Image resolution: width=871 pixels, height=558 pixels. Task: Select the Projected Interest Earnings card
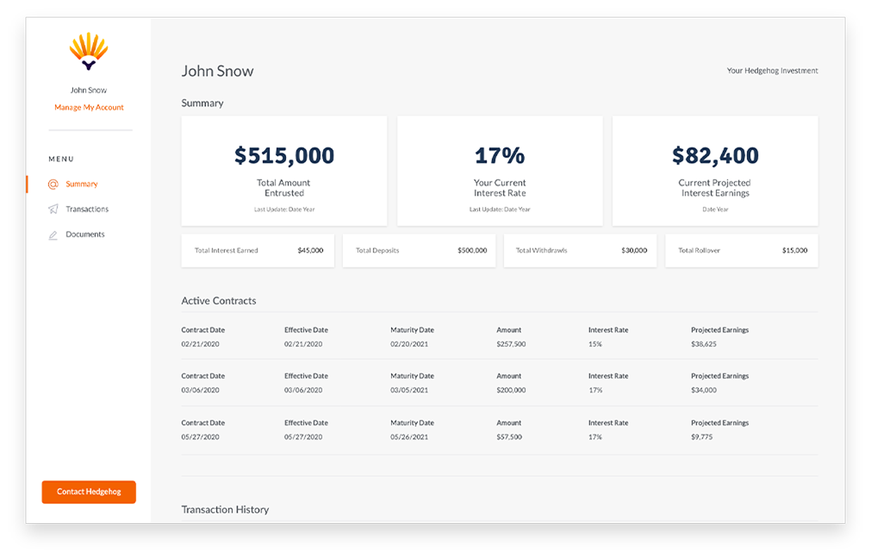[715, 171]
